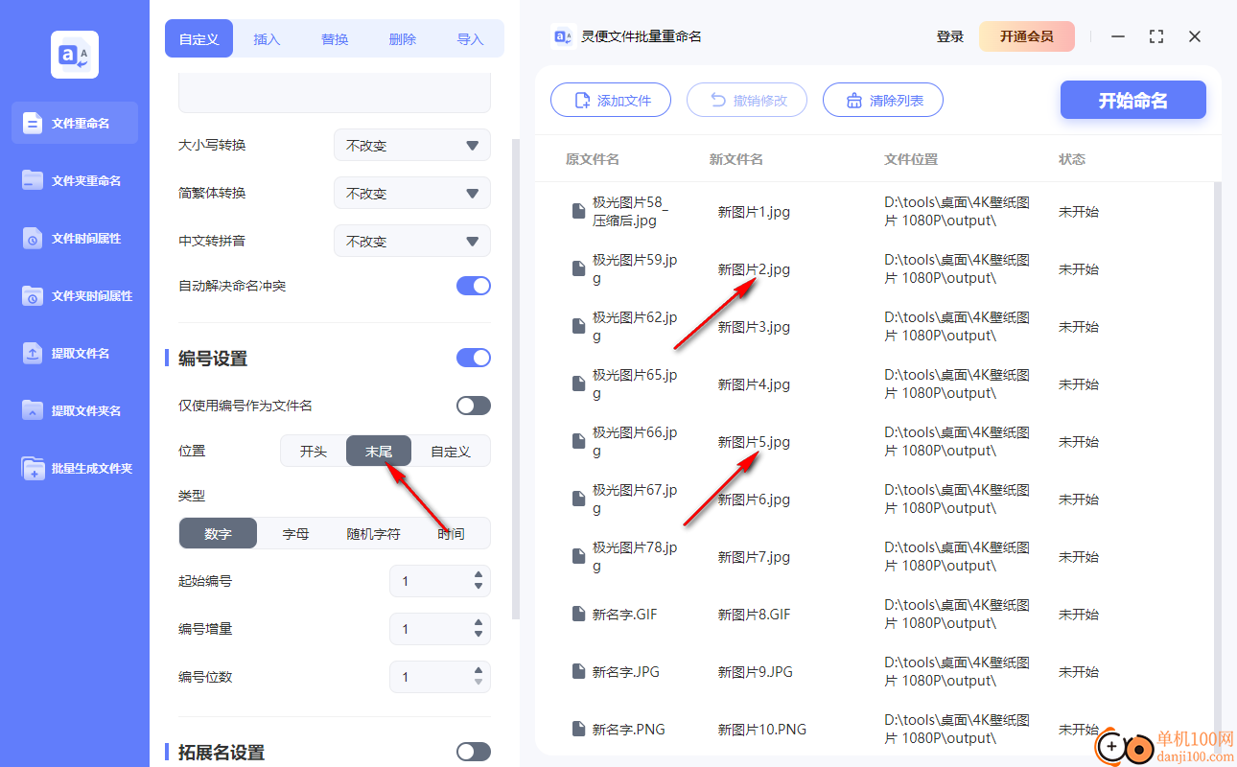The height and width of the screenshot is (767, 1237).
Task: Click new name 新图片8.GIF
Action: pyautogui.click(x=755, y=614)
